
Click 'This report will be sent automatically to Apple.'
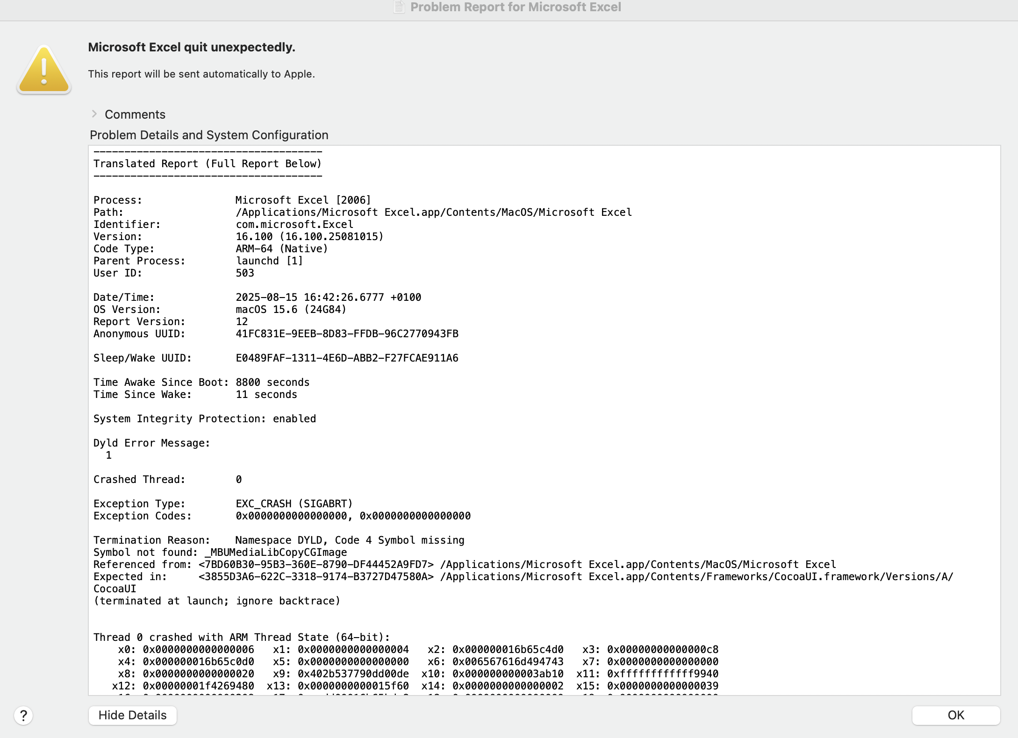(x=201, y=74)
